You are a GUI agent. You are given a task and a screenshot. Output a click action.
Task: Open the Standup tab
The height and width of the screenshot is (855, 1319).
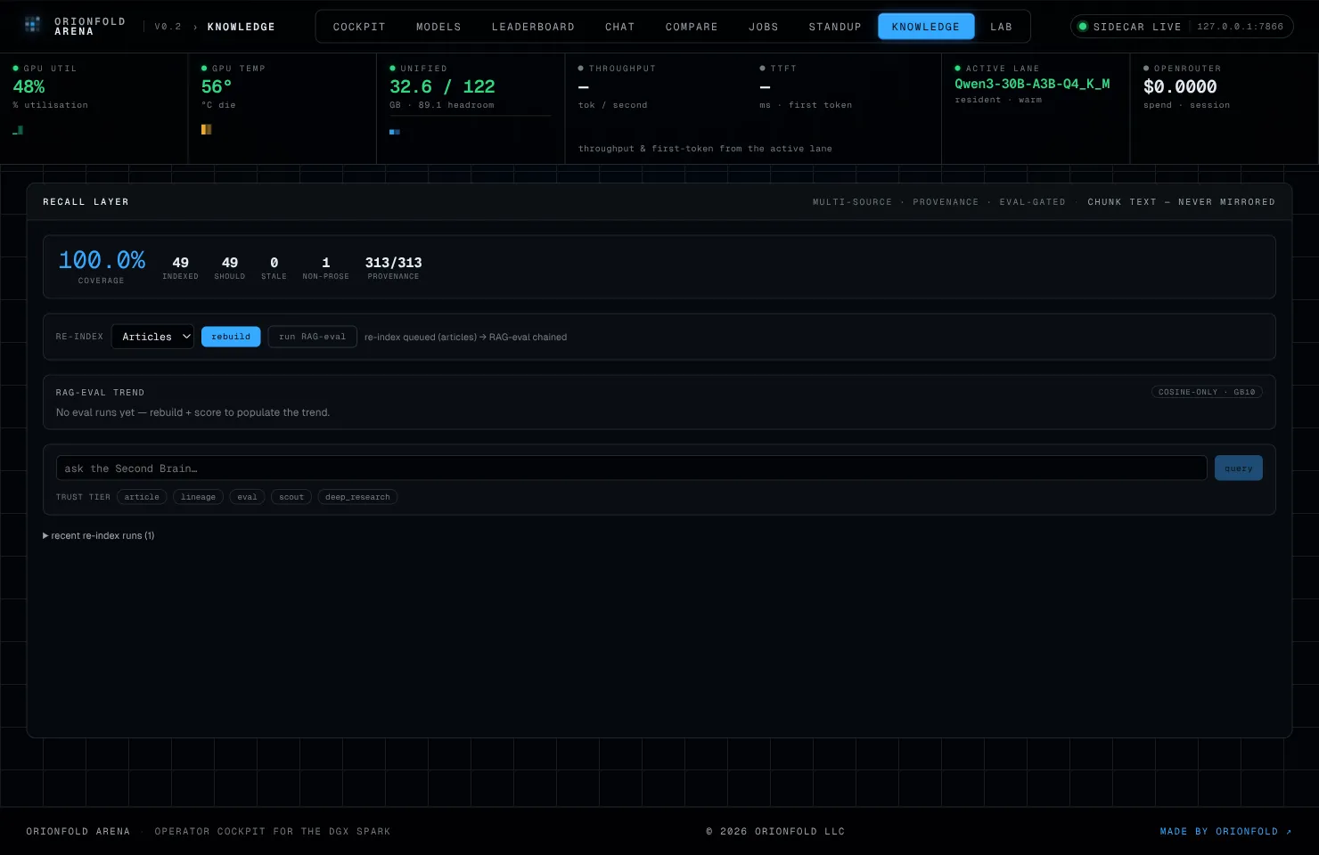[x=835, y=27]
